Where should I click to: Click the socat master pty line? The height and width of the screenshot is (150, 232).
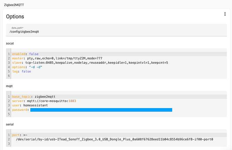tap(119, 58)
